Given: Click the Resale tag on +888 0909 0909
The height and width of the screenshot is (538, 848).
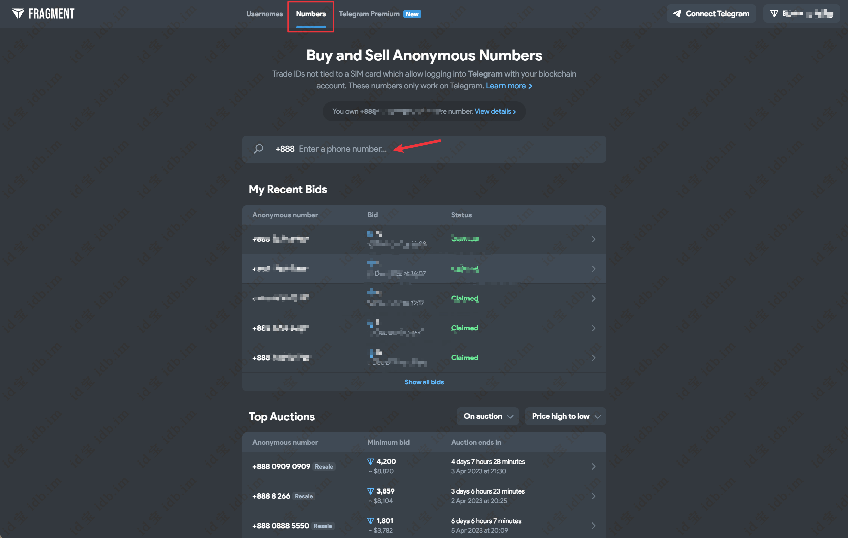Looking at the screenshot, I should pos(324,467).
